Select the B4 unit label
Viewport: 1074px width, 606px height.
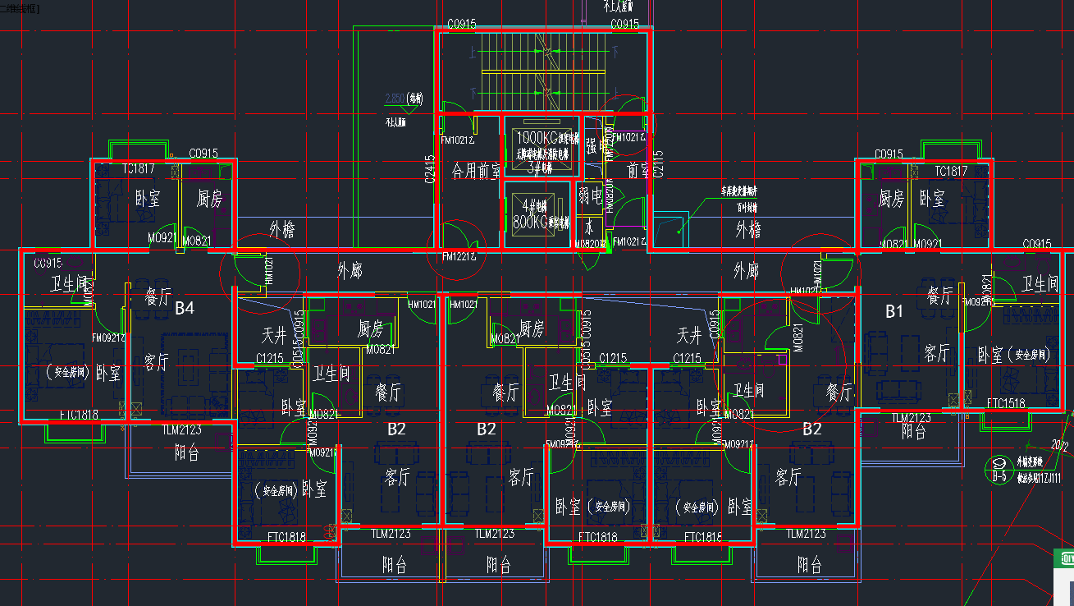click(x=185, y=309)
